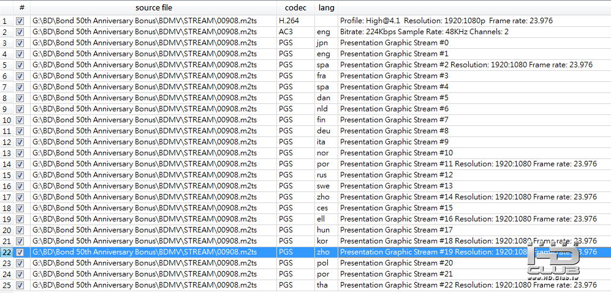Screen dimensions: 611x293
Task: Click row number 13 header
Action: (x=6, y=153)
